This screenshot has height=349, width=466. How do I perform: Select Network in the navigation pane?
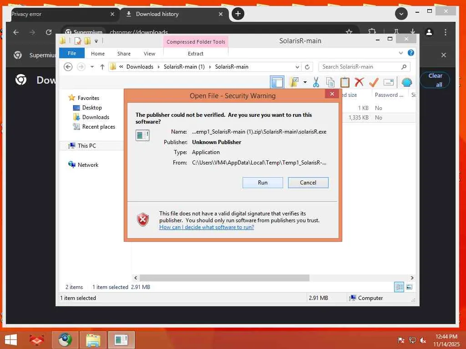pos(88,165)
